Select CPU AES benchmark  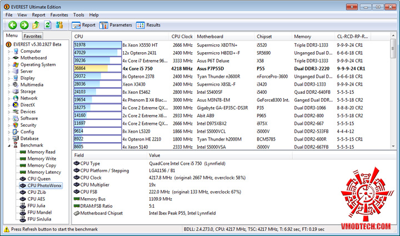[x=36, y=199]
